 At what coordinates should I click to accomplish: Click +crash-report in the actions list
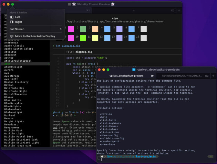click(x=110, y=142)
